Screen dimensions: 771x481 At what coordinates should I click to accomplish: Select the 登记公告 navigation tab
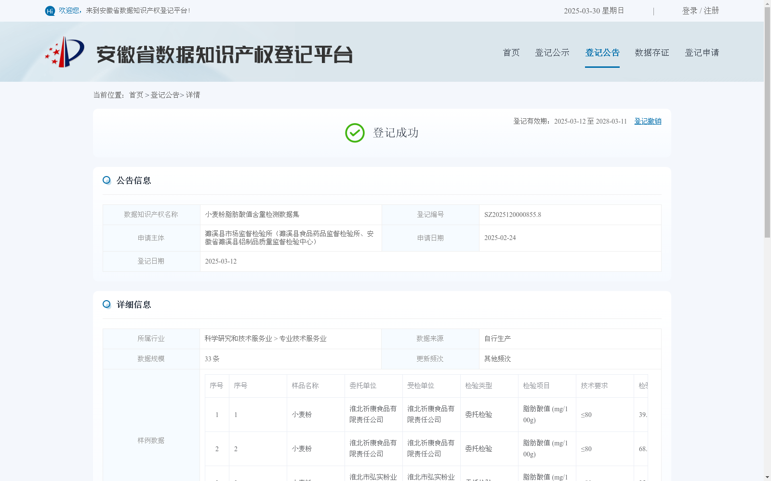602,52
